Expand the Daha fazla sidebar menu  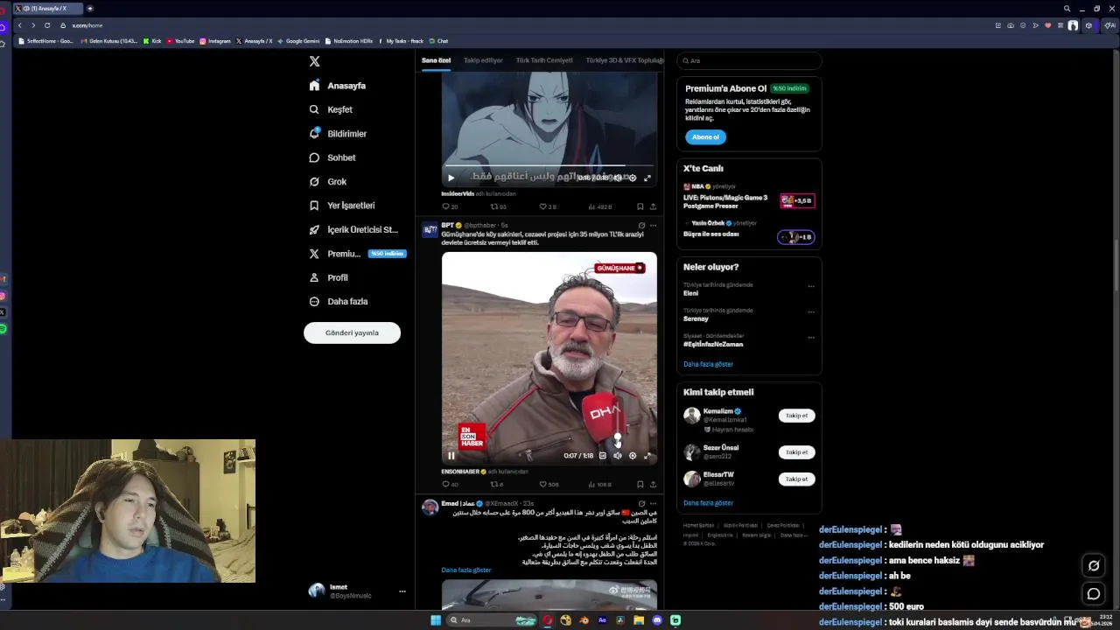click(339, 301)
